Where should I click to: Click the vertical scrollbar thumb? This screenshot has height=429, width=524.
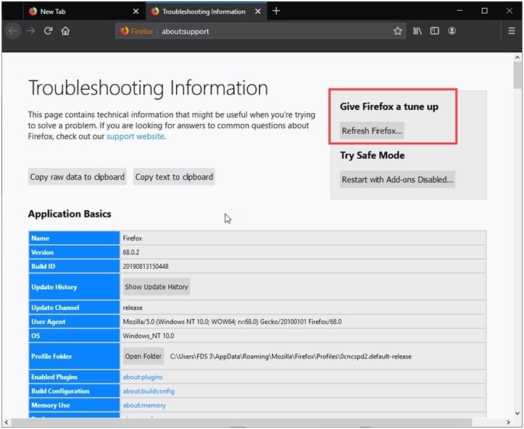pyautogui.click(x=517, y=75)
